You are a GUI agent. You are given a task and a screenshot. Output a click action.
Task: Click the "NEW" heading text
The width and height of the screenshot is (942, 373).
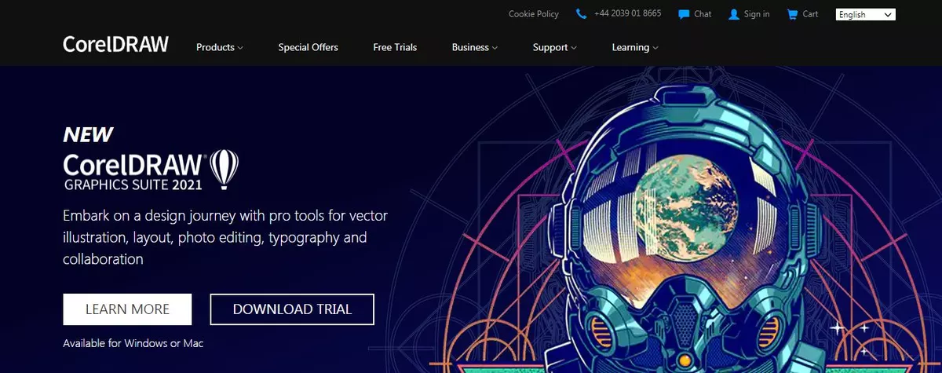(x=88, y=135)
